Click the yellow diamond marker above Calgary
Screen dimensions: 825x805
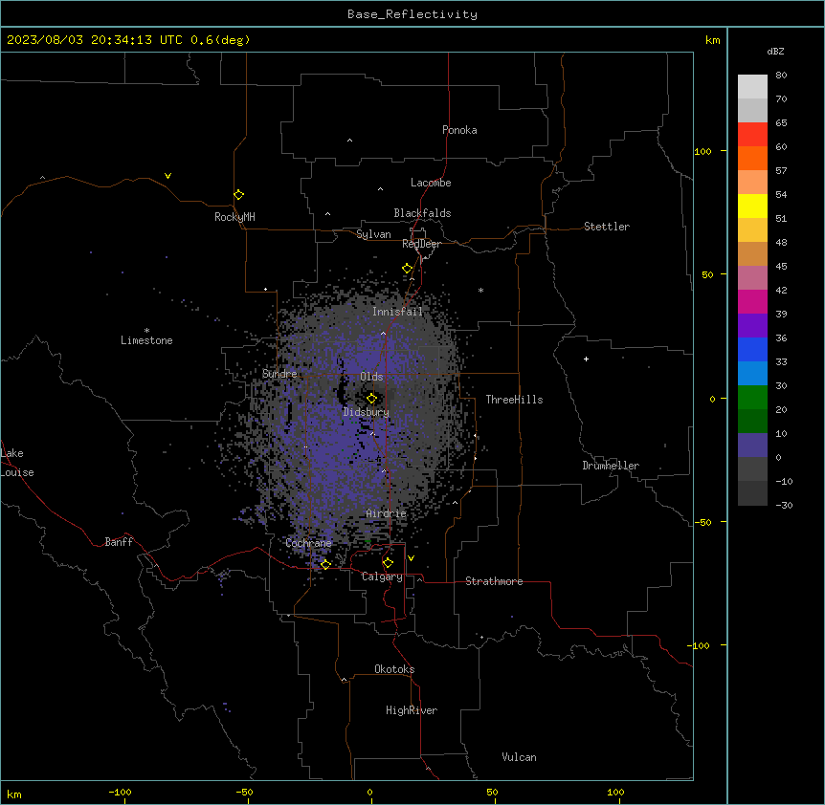(x=388, y=563)
